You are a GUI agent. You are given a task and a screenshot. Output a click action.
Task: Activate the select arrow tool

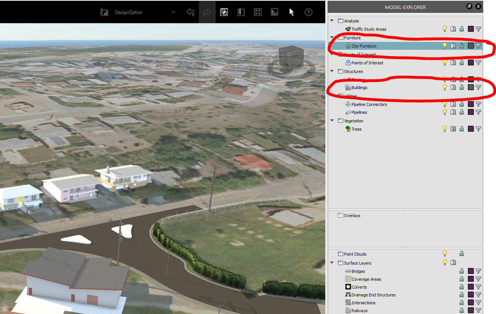point(292,12)
